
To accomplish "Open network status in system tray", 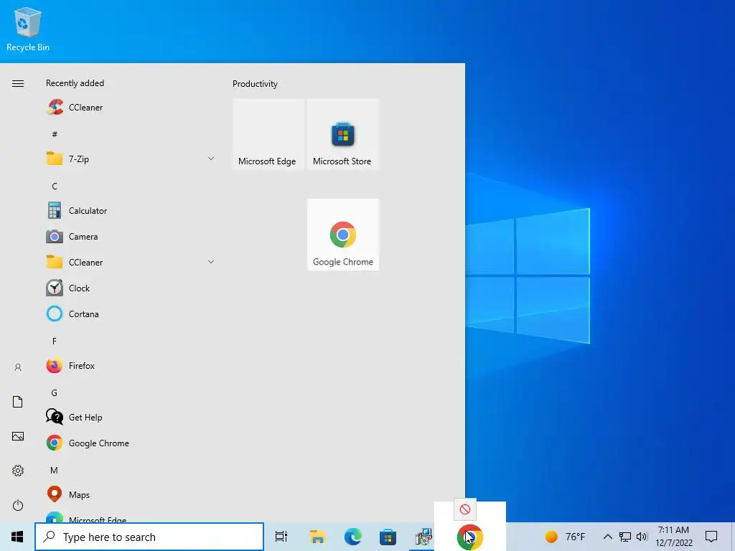I will pos(625,537).
